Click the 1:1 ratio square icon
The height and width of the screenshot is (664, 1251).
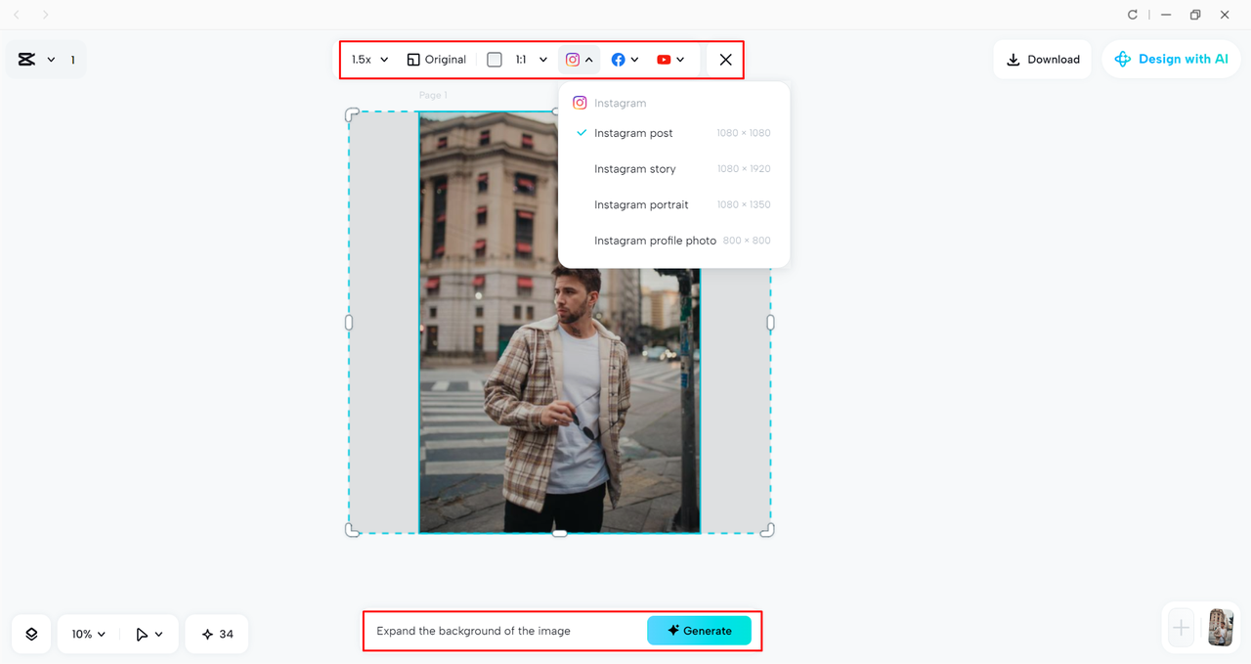coord(495,59)
